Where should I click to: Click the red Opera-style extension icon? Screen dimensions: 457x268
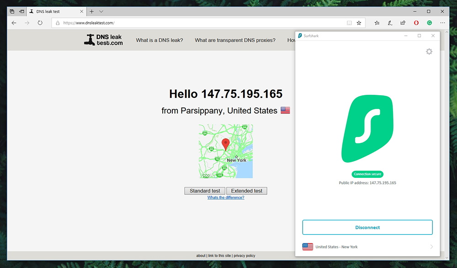click(416, 23)
